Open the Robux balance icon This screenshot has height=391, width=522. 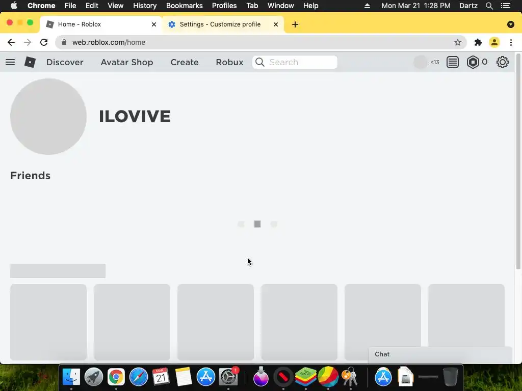pos(473,62)
